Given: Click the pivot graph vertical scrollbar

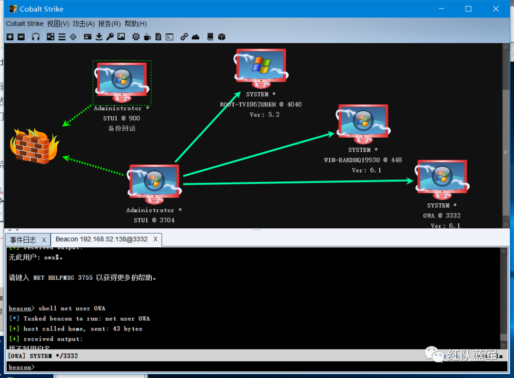Looking at the screenshot, I should tap(506, 136).
